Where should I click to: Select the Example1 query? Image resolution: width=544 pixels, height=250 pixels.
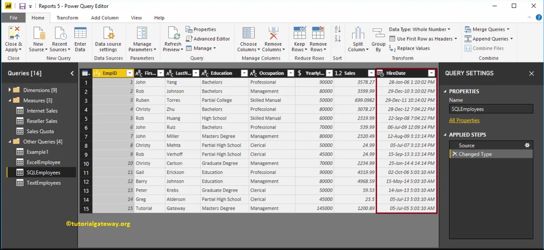[x=37, y=152]
